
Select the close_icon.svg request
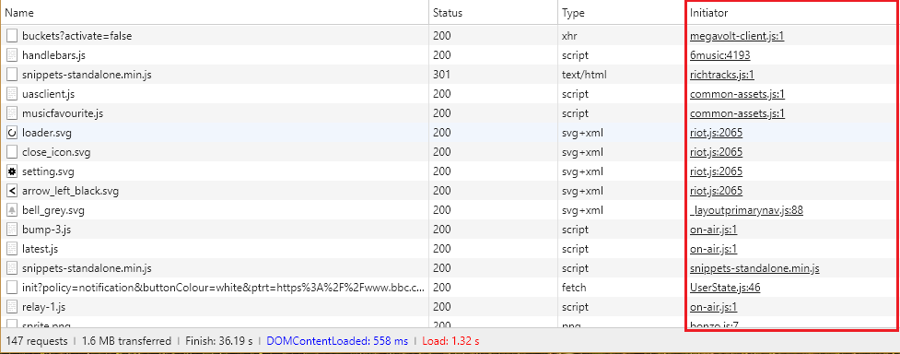(450, 152)
